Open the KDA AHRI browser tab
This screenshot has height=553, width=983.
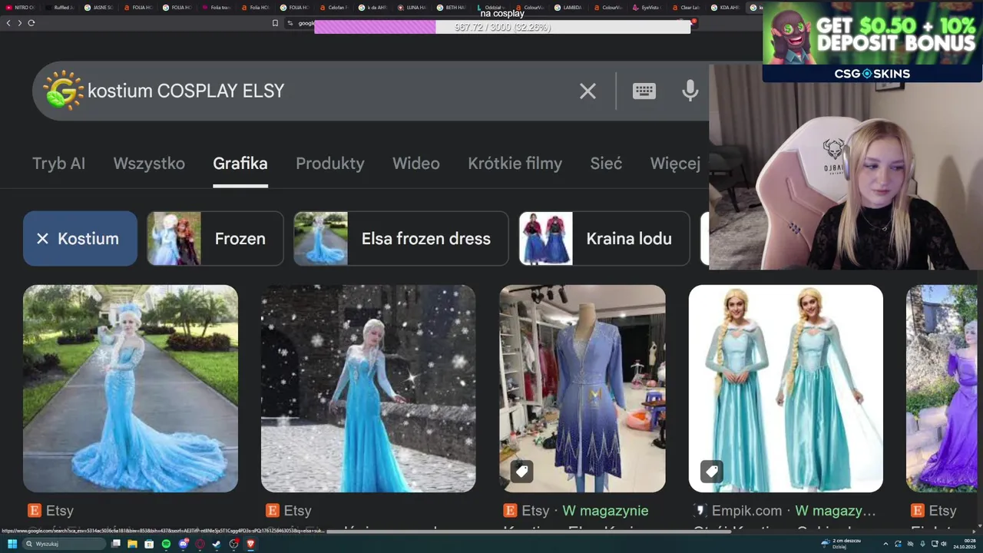726,8
